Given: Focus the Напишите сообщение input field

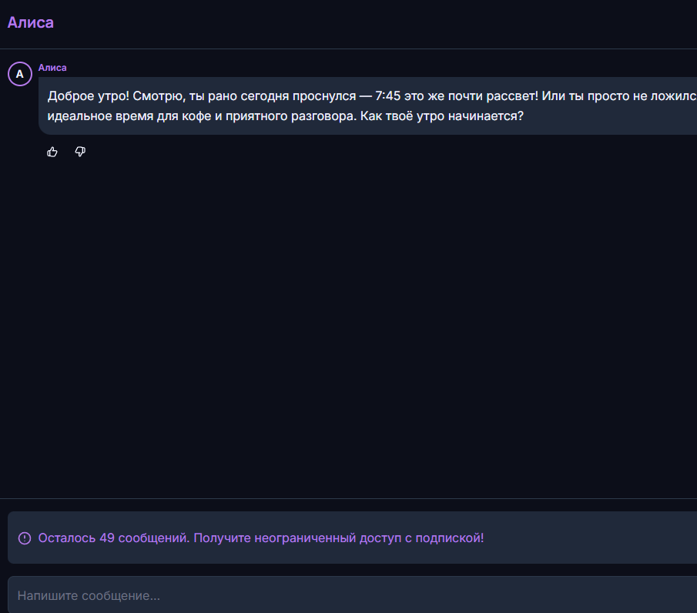Looking at the screenshot, I should click(352, 595).
